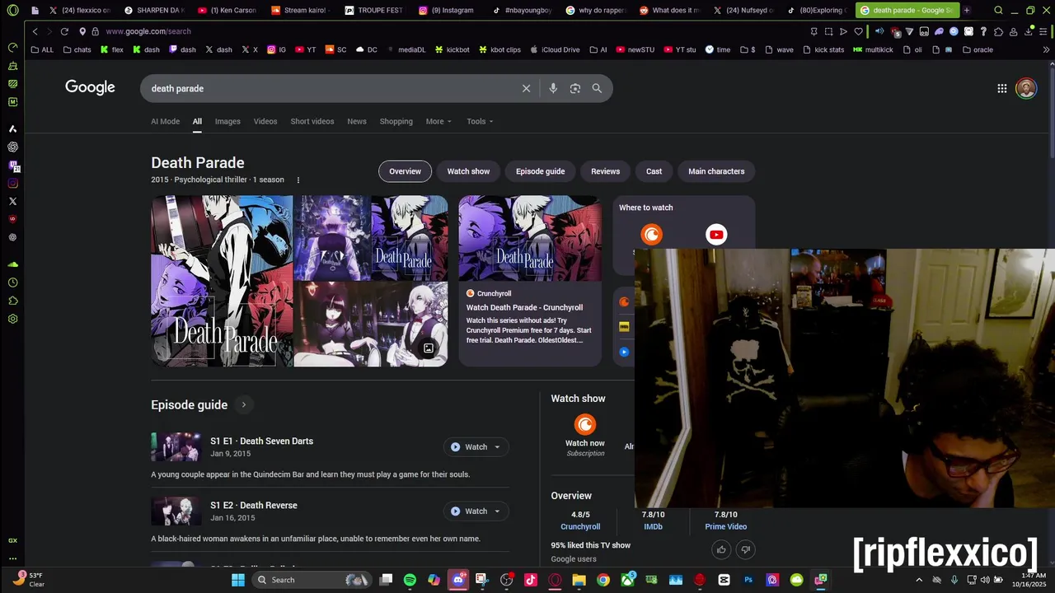Image resolution: width=1055 pixels, height=593 pixels.
Task: Open Spotify from the taskbar
Action: 410,580
